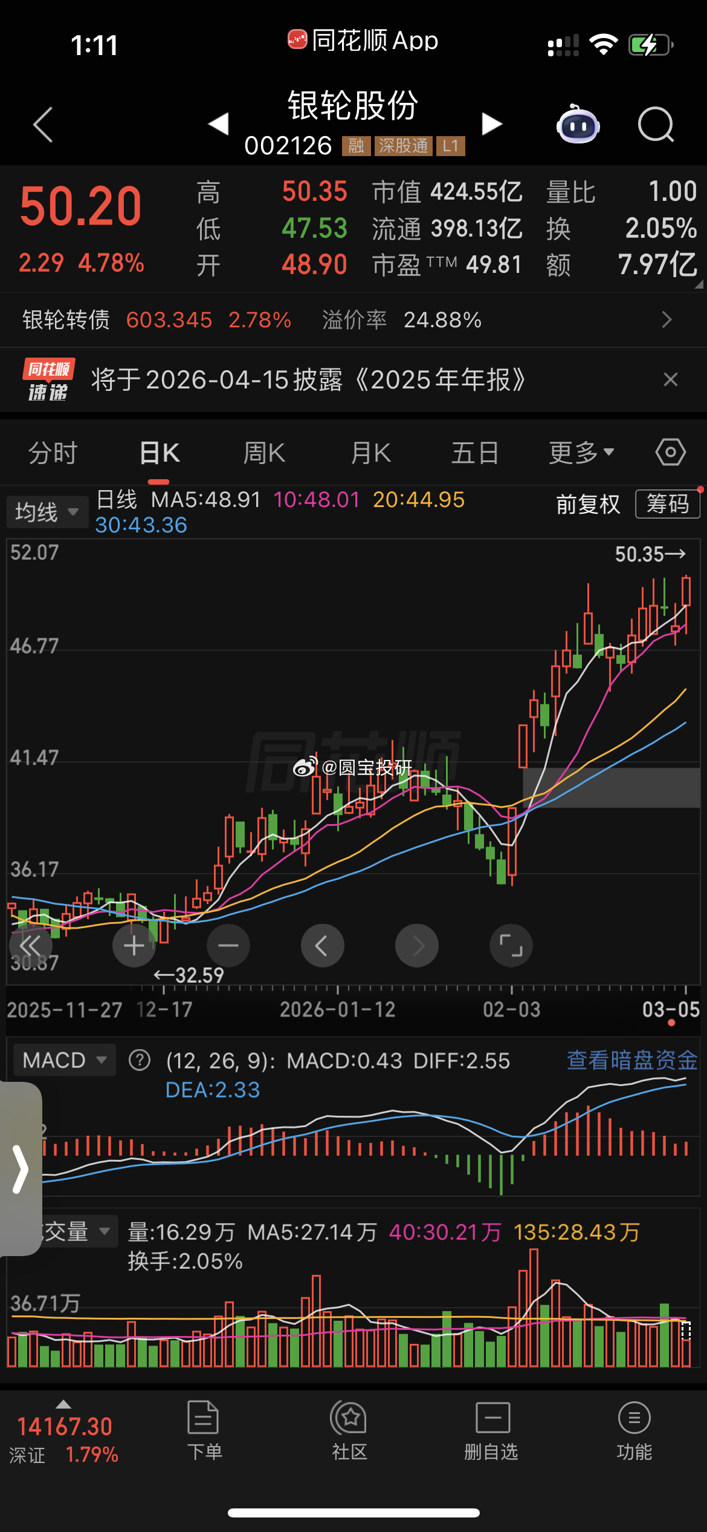Close the 同花顺速递 announcement banner
Screen dimensions: 707x1532
pos(671,379)
